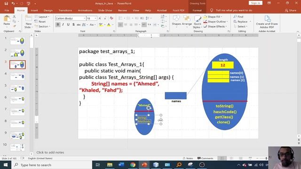301x169 pixels.
Task: Toggle left-to-right text direction
Action: click(x=144, y=24)
